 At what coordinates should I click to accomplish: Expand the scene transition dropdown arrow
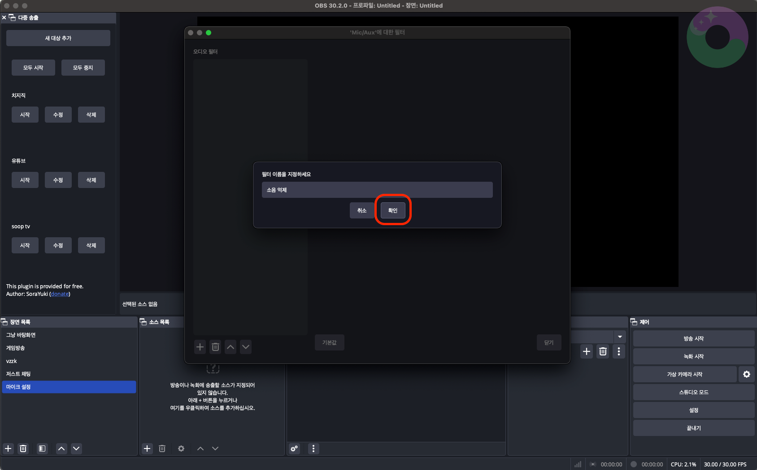(x=620, y=337)
